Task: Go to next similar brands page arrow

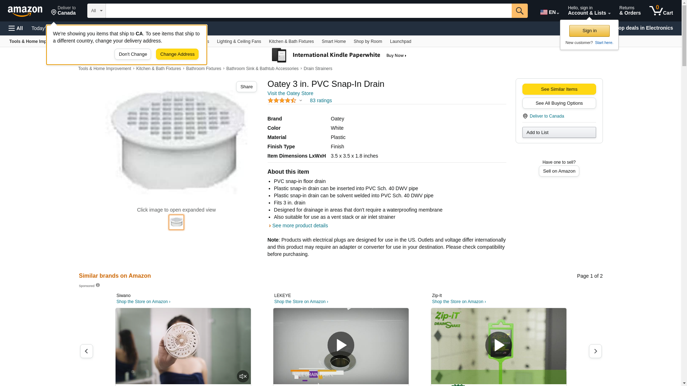Action: tap(595, 351)
